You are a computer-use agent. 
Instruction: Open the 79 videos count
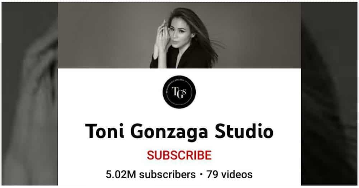[229, 174]
